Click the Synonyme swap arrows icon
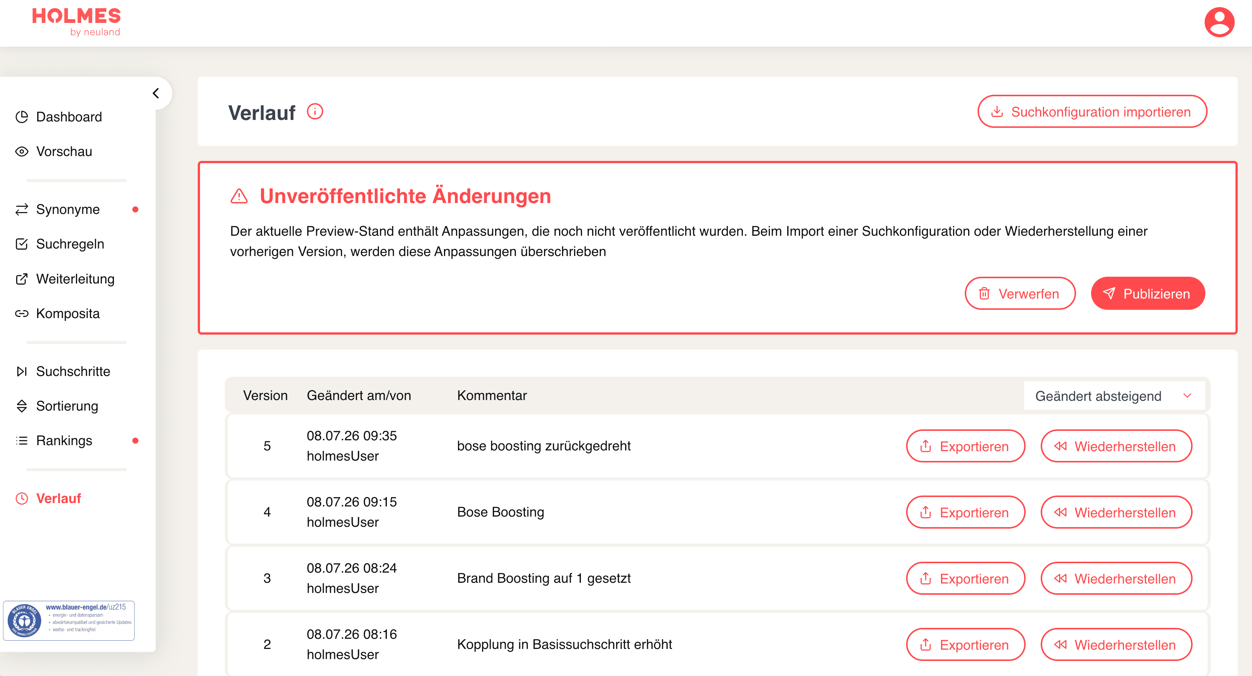Viewport: 1252px width, 676px height. click(22, 209)
